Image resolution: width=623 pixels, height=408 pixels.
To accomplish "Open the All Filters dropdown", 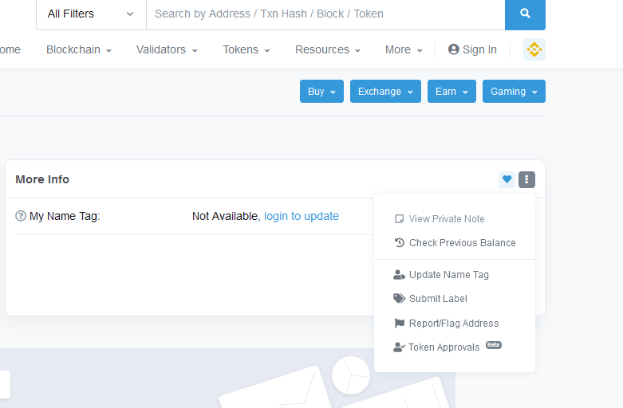I will (x=91, y=14).
